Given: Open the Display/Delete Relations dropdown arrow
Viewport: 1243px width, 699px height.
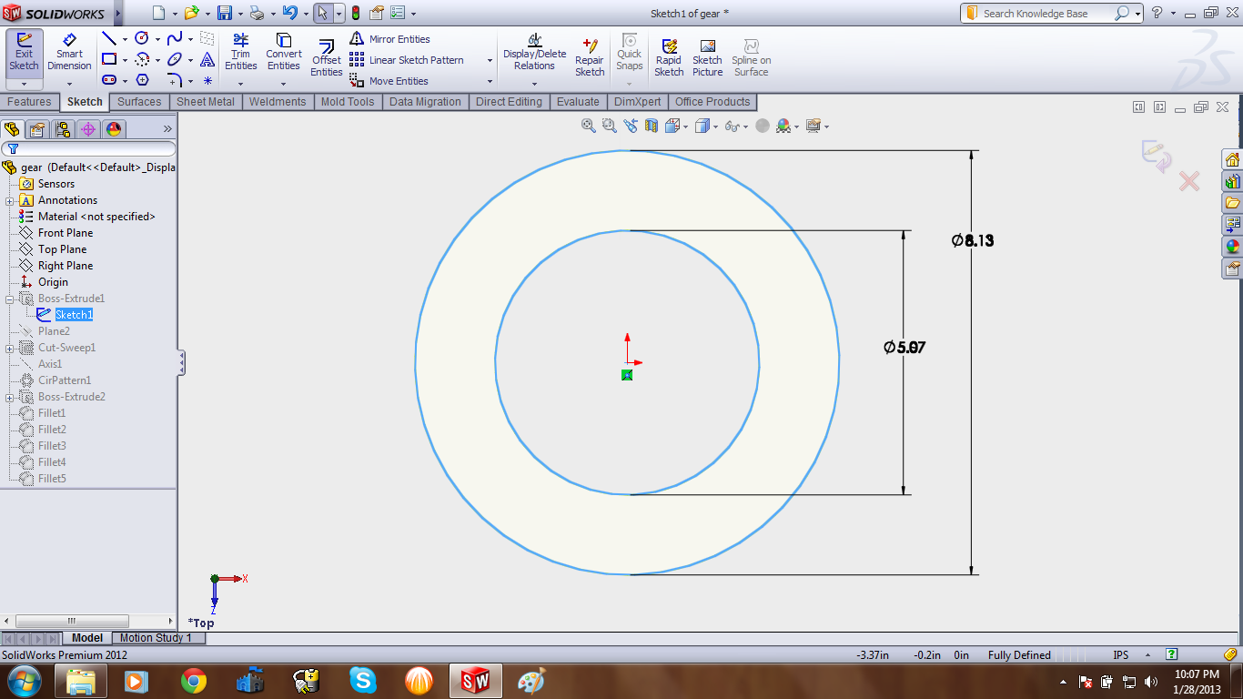Looking at the screenshot, I should 534,84.
